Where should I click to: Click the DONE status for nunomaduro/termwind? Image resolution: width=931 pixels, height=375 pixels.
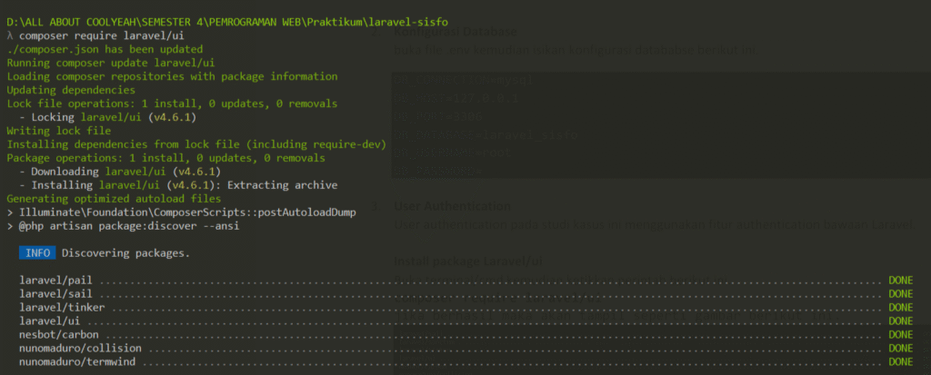coord(900,361)
